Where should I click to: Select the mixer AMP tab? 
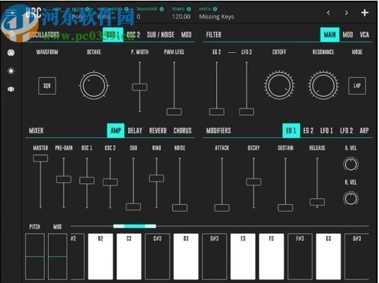tap(116, 131)
